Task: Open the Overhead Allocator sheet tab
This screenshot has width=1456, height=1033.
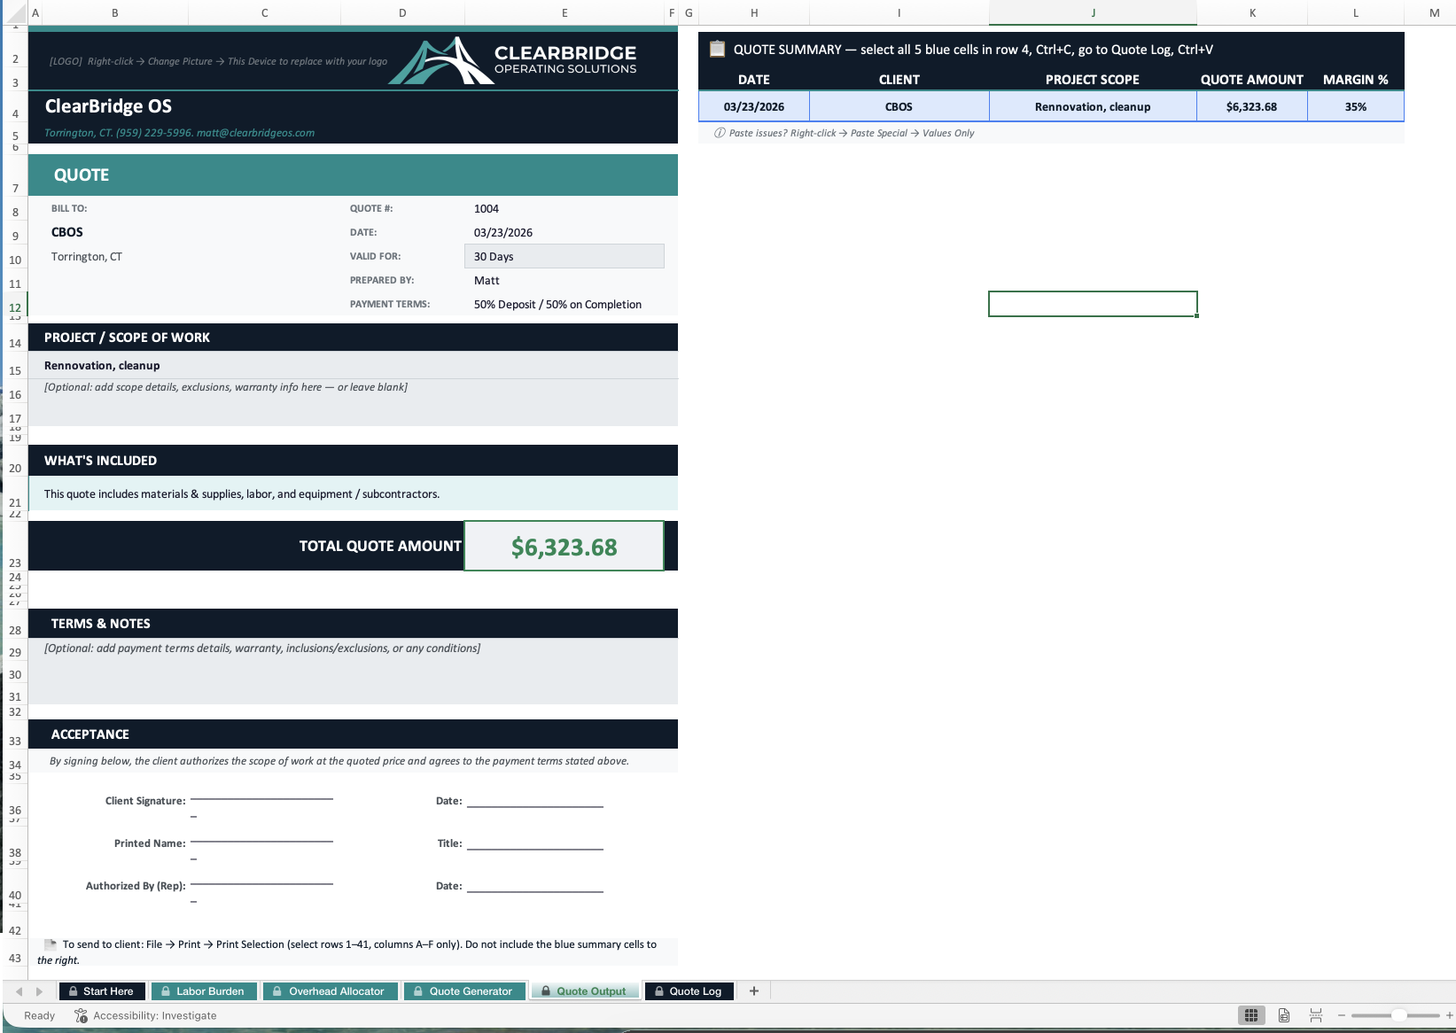Action: click(x=330, y=991)
